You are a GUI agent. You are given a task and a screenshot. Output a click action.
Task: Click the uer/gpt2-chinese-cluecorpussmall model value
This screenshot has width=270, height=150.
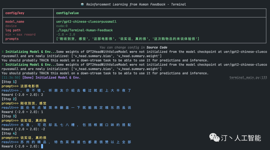click(x=86, y=22)
